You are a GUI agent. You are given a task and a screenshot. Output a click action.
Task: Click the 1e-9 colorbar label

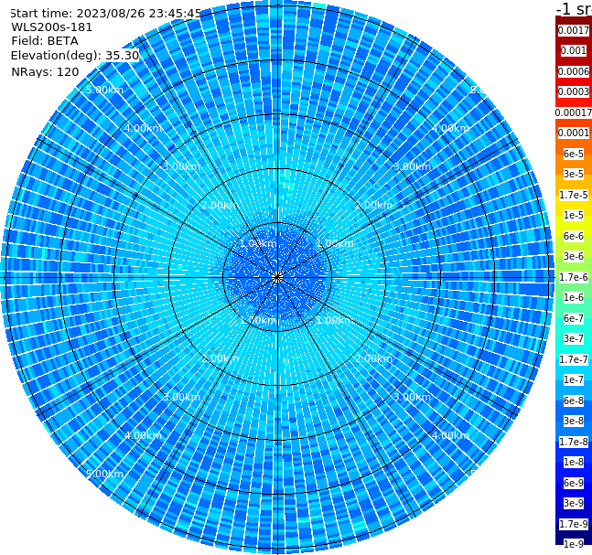(x=574, y=544)
